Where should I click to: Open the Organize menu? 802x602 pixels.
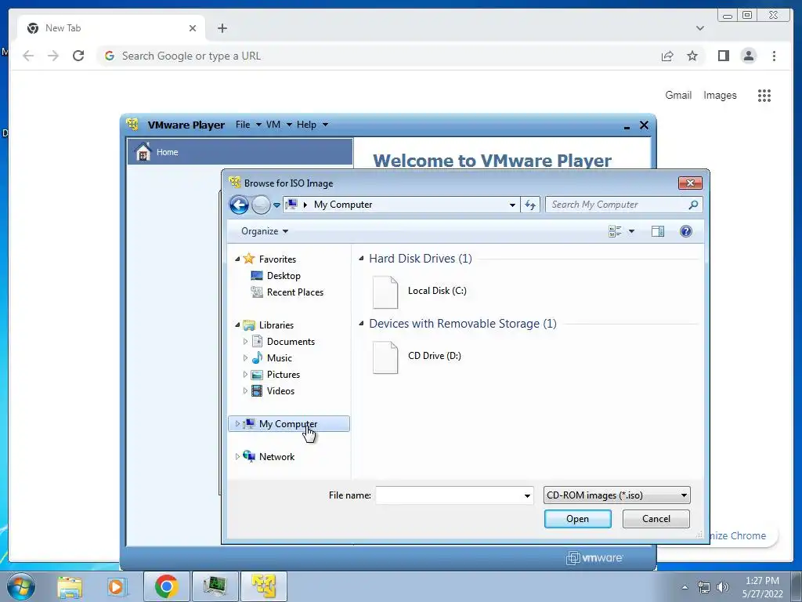[265, 231]
